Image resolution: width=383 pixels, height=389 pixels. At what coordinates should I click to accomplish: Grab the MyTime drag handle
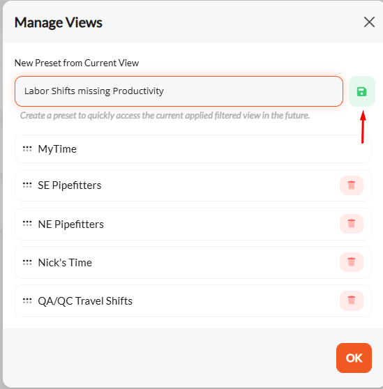coord(27,148)
